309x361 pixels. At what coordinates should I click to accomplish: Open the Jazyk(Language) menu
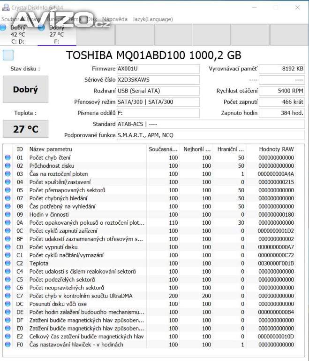[152, 19]
